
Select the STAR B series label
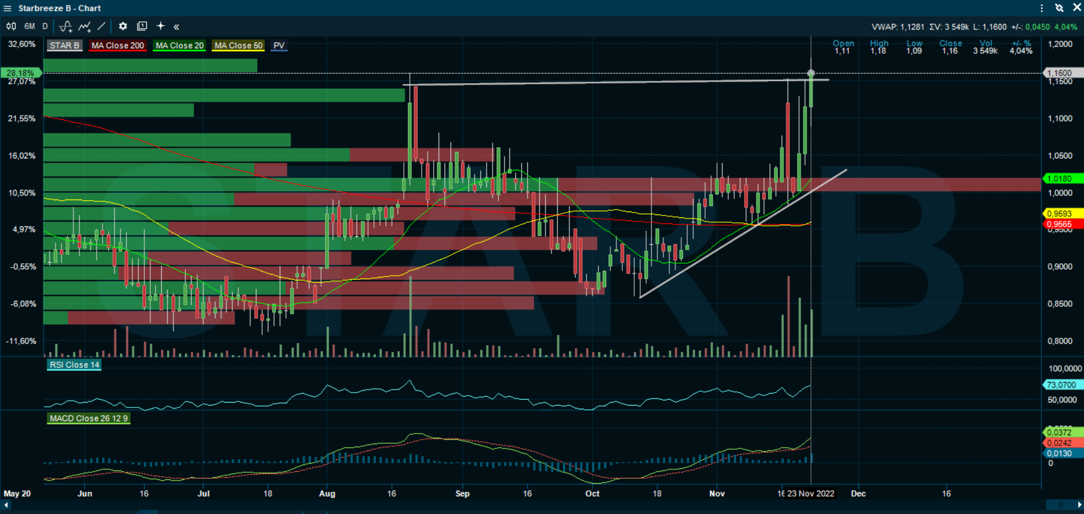point(64,46)
